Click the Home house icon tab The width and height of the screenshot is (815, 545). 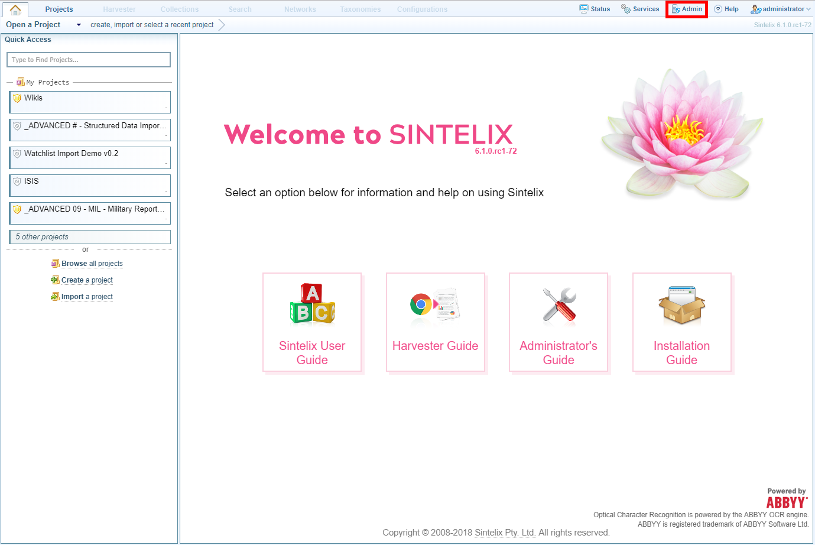click(16, 9)
